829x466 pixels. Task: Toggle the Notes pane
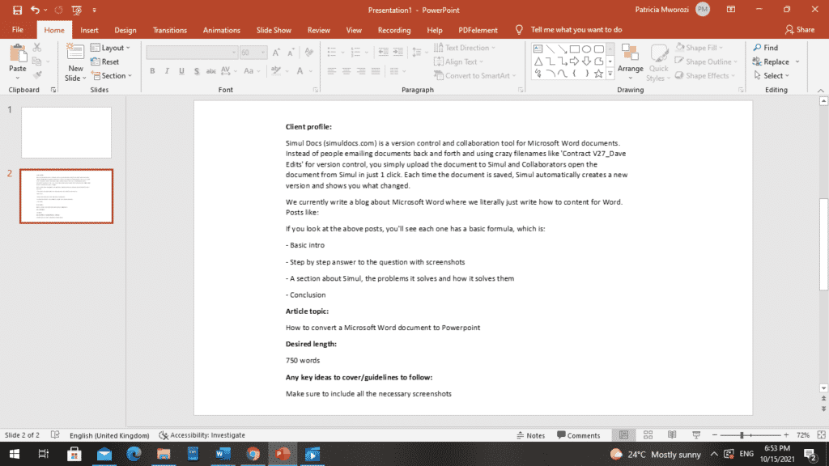[531, 435]
